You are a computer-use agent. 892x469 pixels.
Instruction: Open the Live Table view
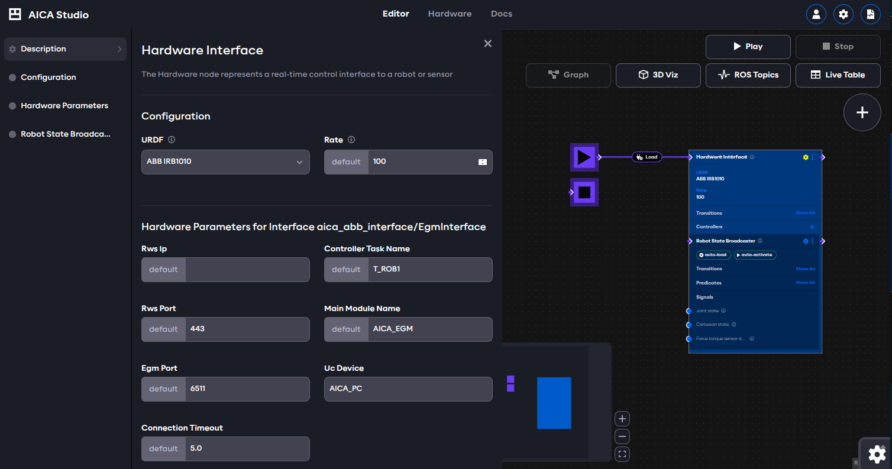click(x=838, y=75)
